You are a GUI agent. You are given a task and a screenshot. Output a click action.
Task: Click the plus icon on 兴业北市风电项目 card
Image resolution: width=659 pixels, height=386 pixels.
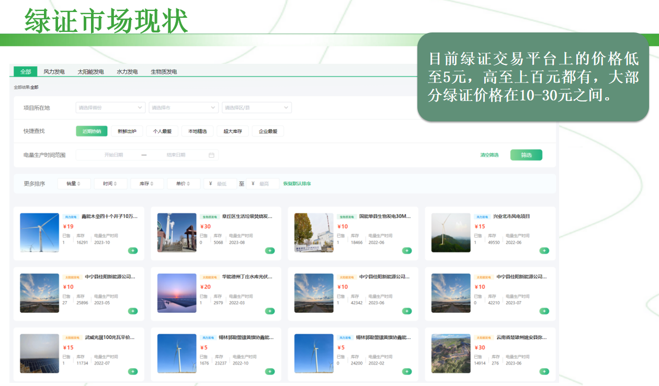pos(544,251)
